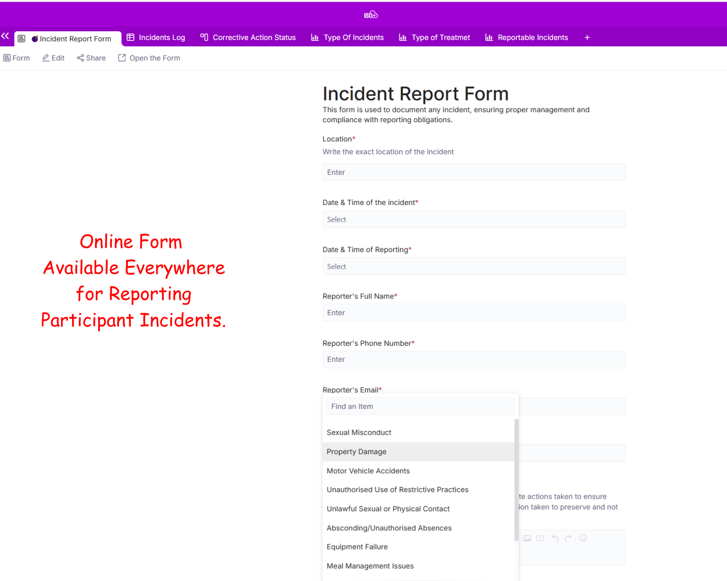The width and height of the screenshot is (727, 581).
Task: Open the Corrective Action Status tab
Action: pos(248,38)
